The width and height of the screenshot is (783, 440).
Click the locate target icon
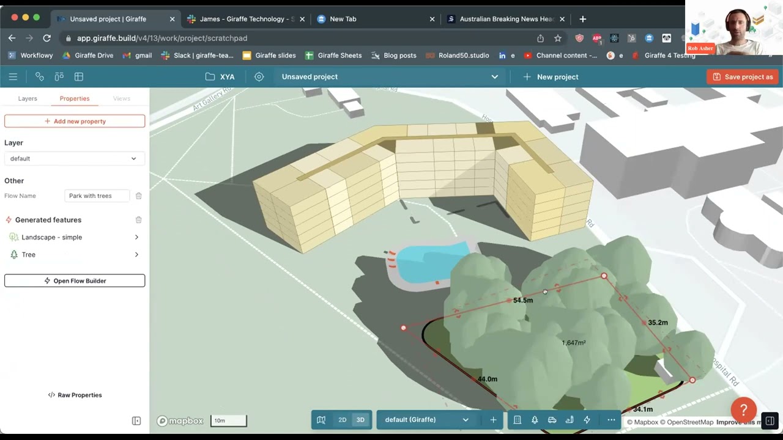[x=259, y=76]
